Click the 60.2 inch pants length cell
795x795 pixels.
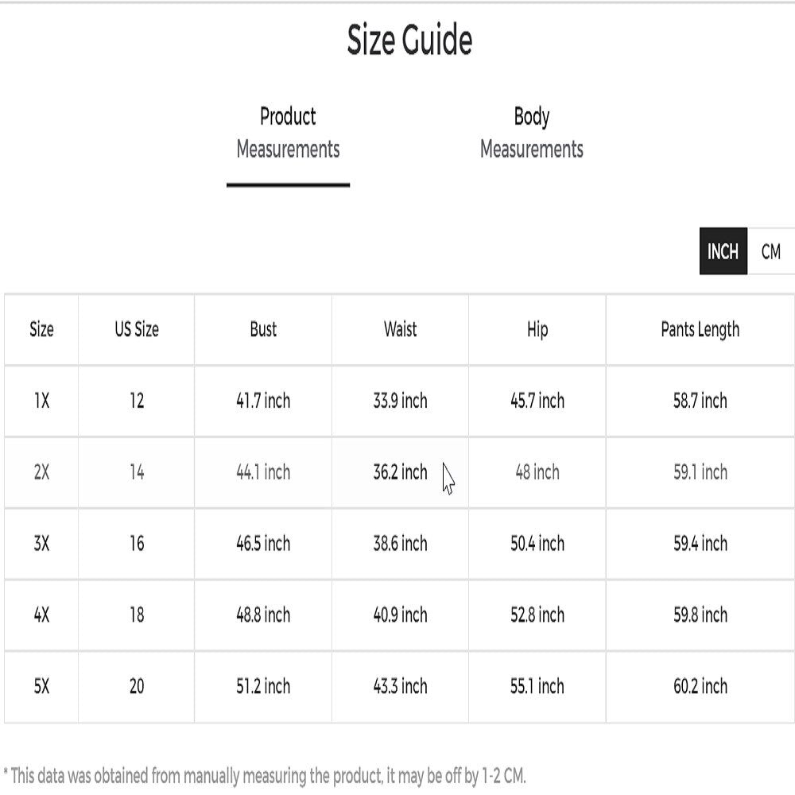point(700,686)
